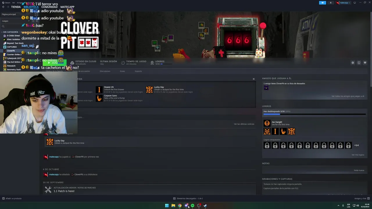The image size is (372, 209).
Task: Open Corpore Sano achievement icon
Action: (99, 98)
